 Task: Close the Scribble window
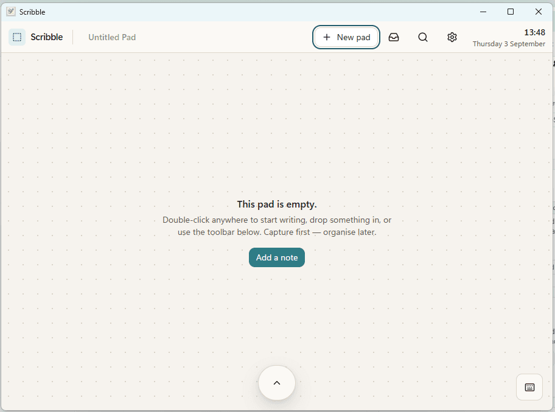[x=539, y=12]
